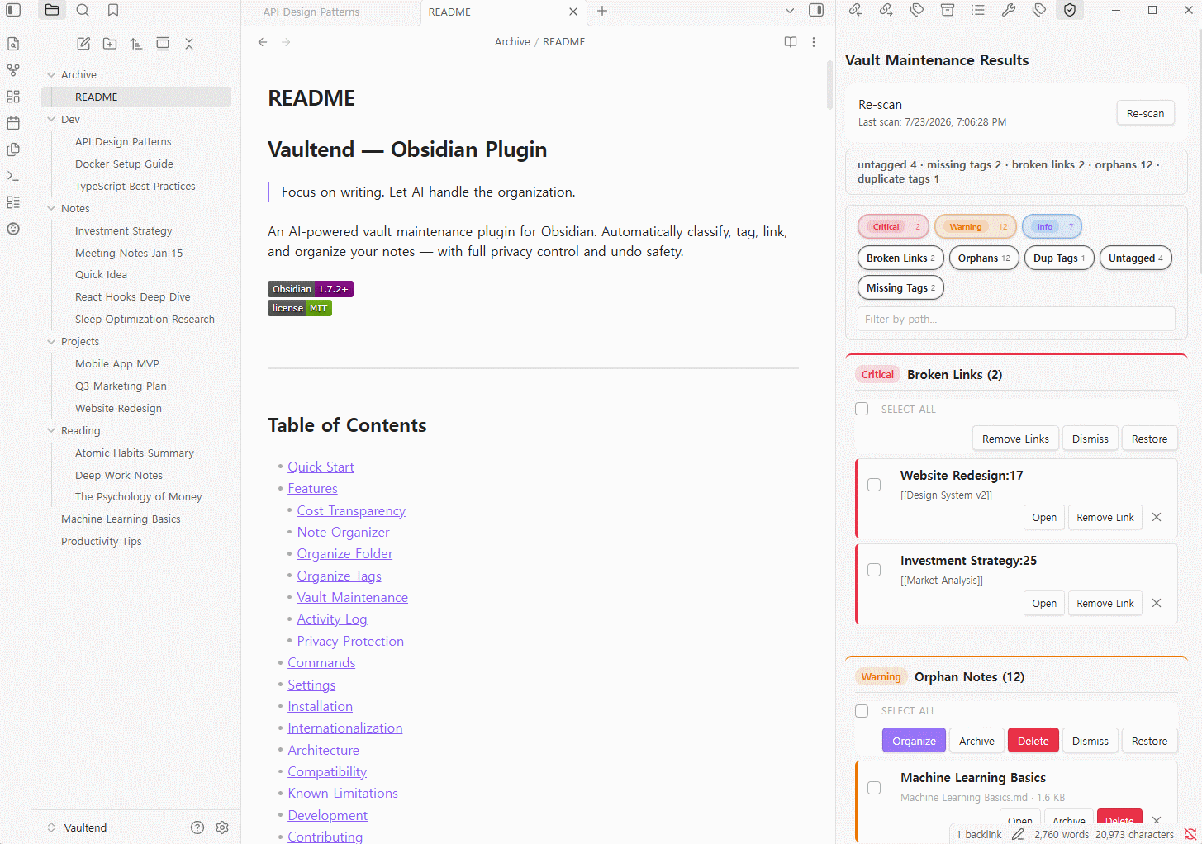The image size is (1202, 844).
Task: Open the Vaultend vault switcher
Action: (x=78, y=827)
